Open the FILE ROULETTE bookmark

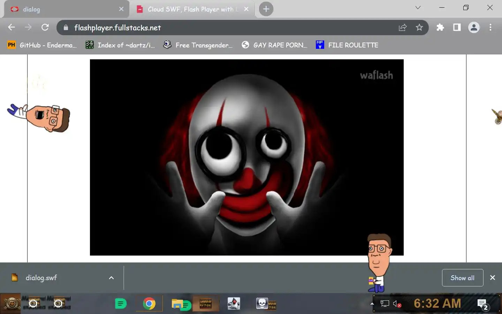(x=347, y=45)
